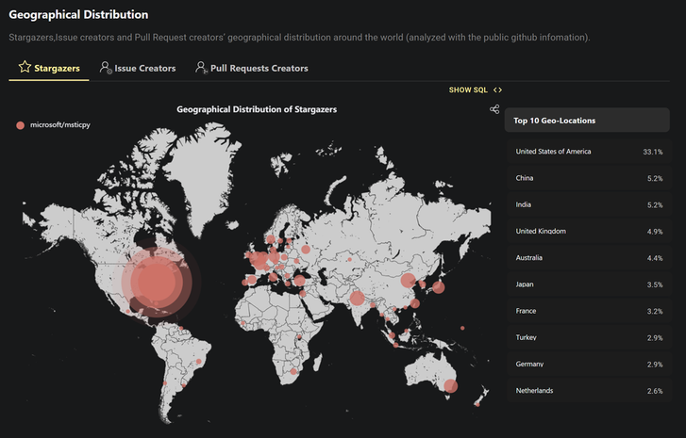Select the Germany row in Top 10
The image size is (686, 438).
click(589, 365)
